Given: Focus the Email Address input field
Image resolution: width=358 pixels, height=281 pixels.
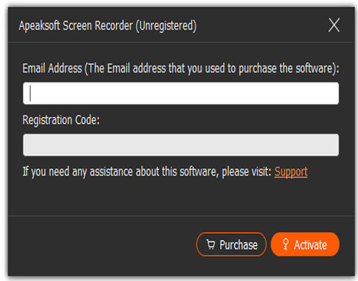Looking at the screenshot, I should pyautogui.click(x=181, y=93).
